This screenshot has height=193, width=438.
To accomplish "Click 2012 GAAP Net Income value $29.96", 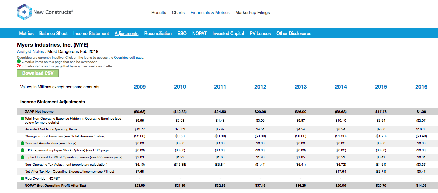I will click(x=260, y=112).
